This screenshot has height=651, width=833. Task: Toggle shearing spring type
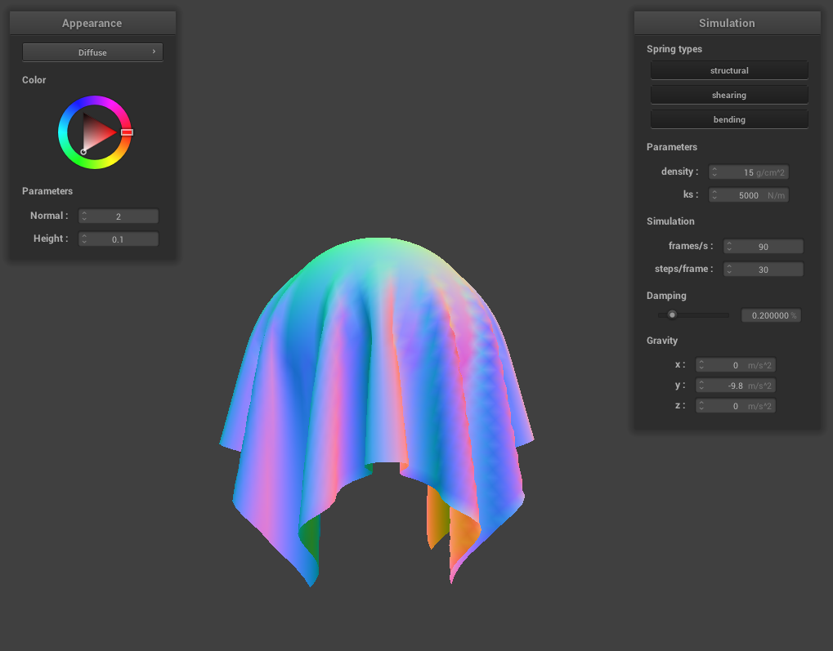pos(729,95)
